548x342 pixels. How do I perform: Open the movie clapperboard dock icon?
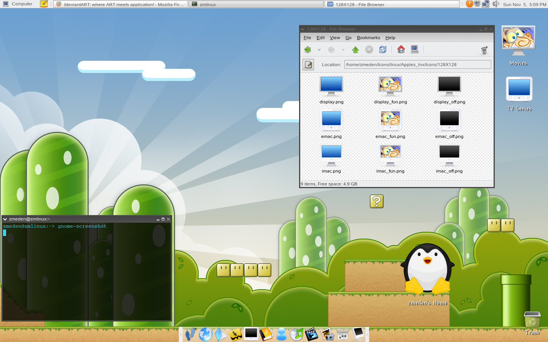pos(312,334)
